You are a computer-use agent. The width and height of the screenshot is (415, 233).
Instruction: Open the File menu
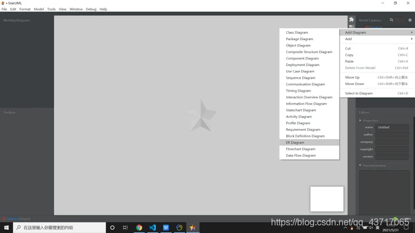(x=4, y=9)
